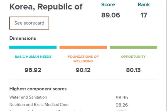Click the See scorecard button

(29, 23)
